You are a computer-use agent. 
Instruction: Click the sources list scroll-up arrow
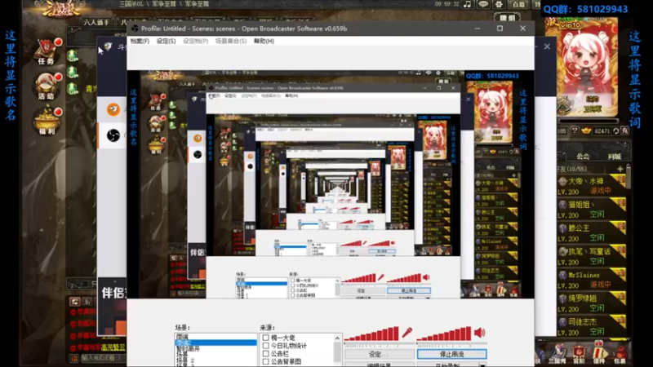337,338
